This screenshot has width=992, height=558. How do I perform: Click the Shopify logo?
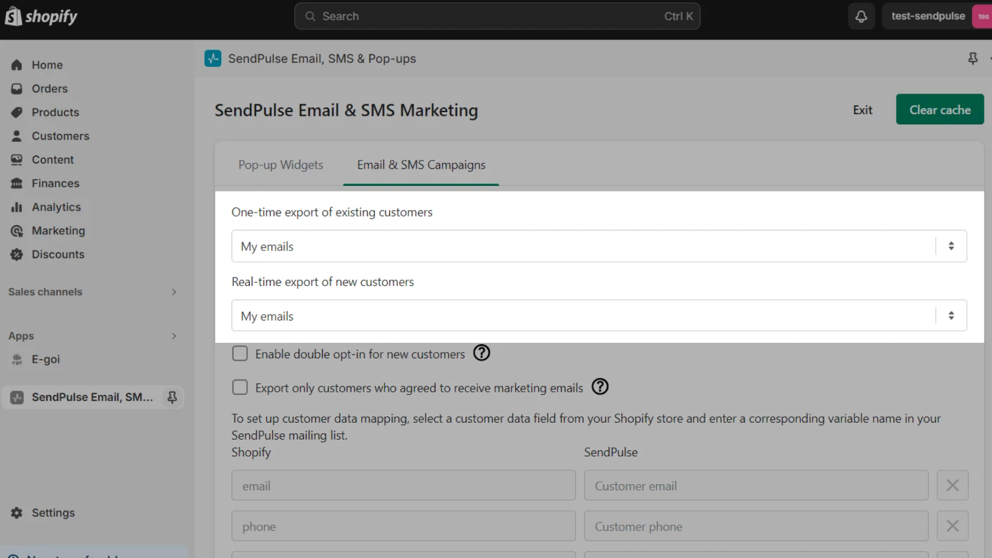pyautogui.click(x=42, y=17)
